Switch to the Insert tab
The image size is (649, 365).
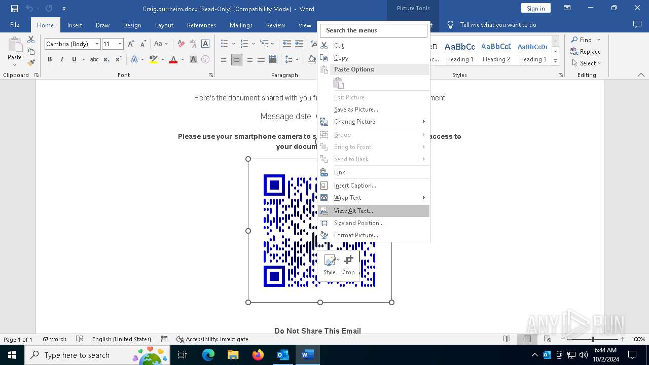point(75,25)
